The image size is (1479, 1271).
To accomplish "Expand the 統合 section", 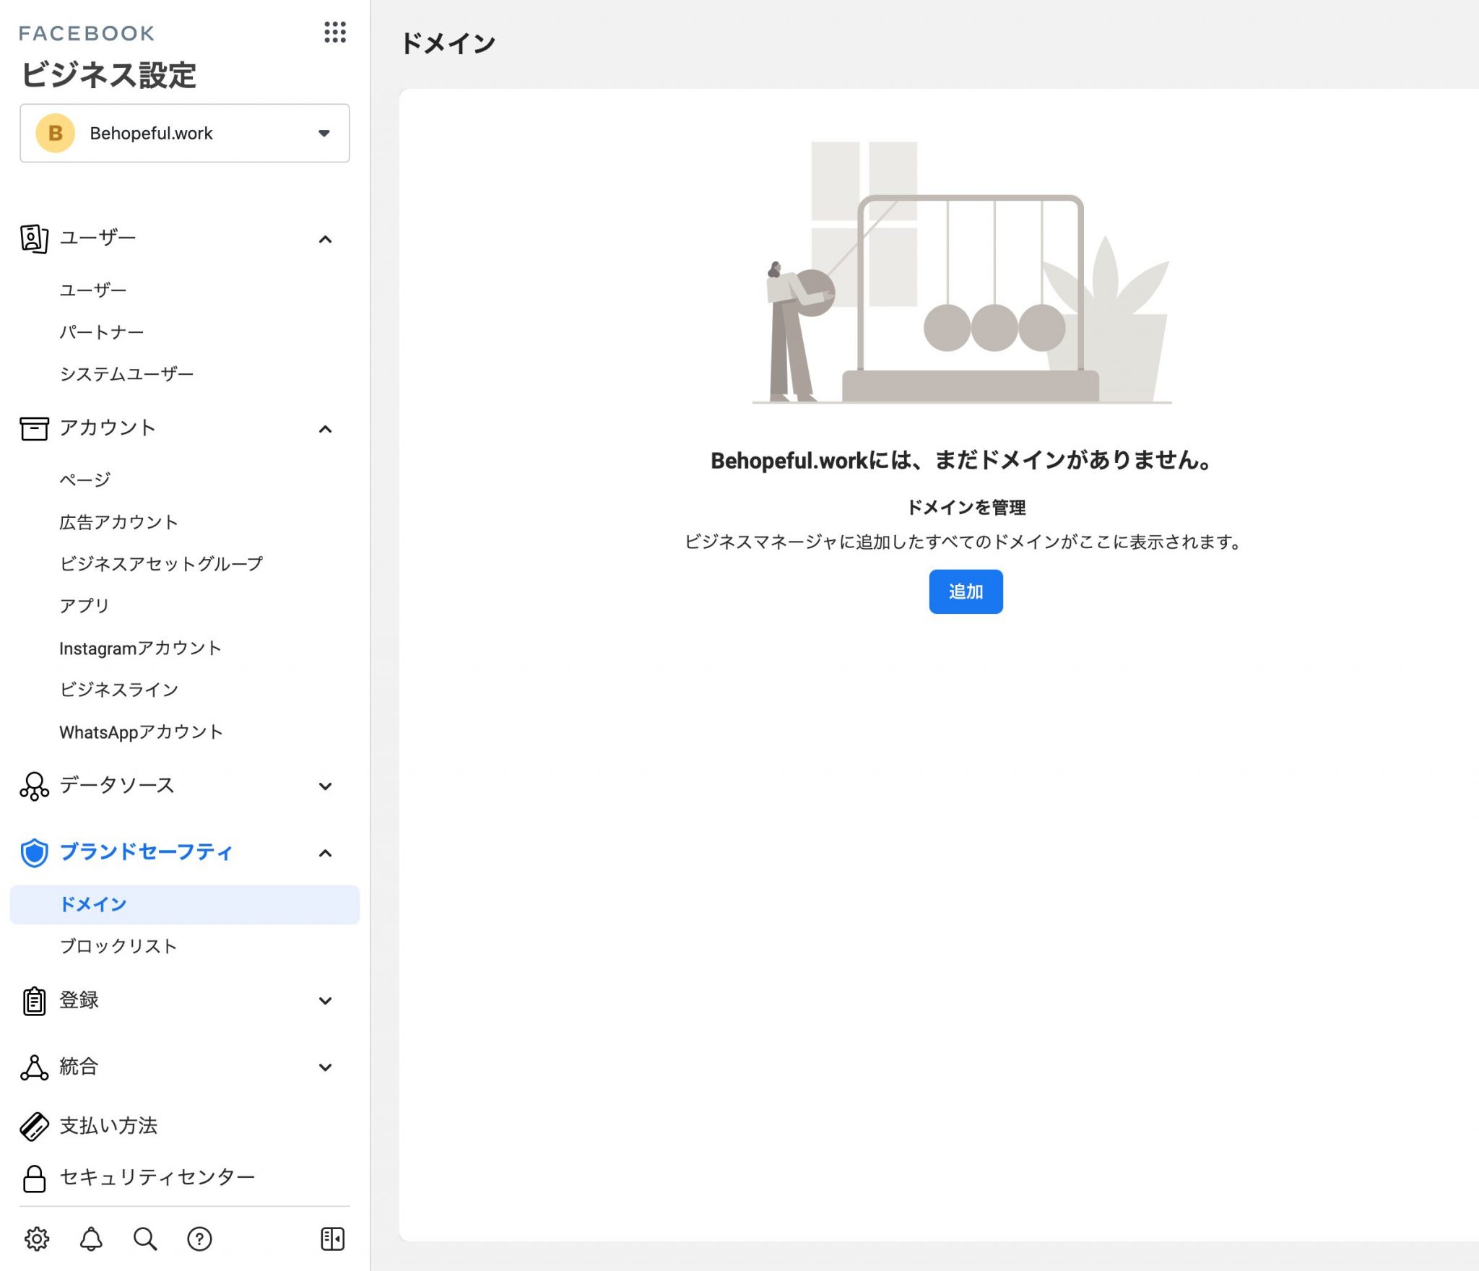I will pyautogui.click(x=326, y=1067).
